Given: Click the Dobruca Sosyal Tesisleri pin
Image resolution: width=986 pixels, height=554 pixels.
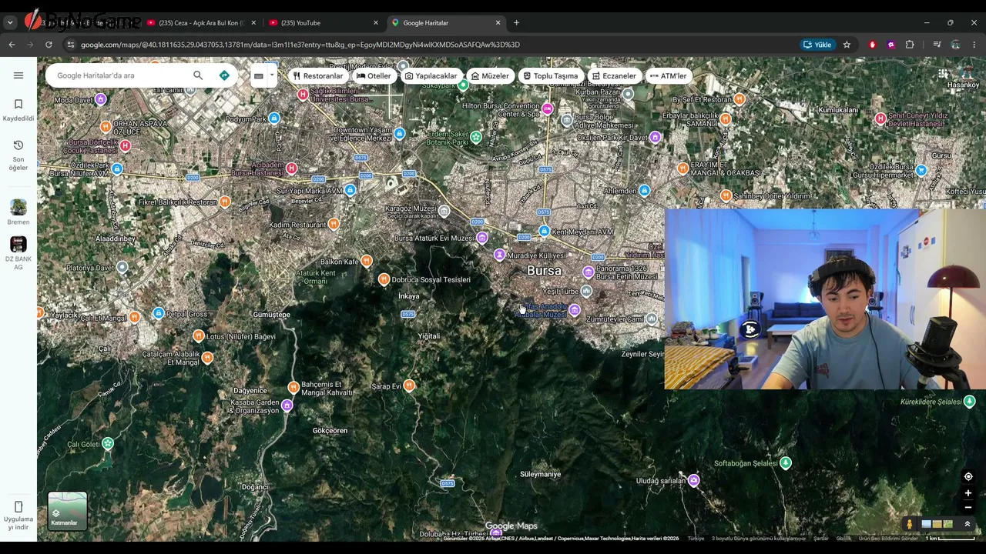Looking at the screenshot, I should (384, 279).
